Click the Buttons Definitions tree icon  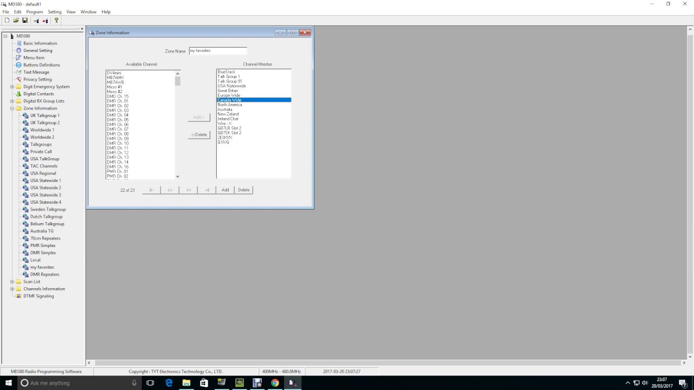(x=18, y=65)
